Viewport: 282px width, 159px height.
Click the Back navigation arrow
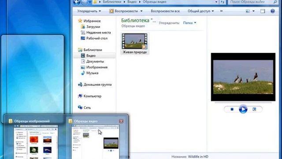coord(77,2)
